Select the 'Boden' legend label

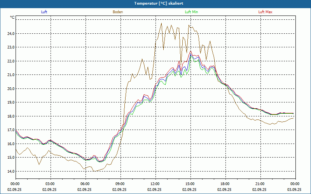click(118, 12)
